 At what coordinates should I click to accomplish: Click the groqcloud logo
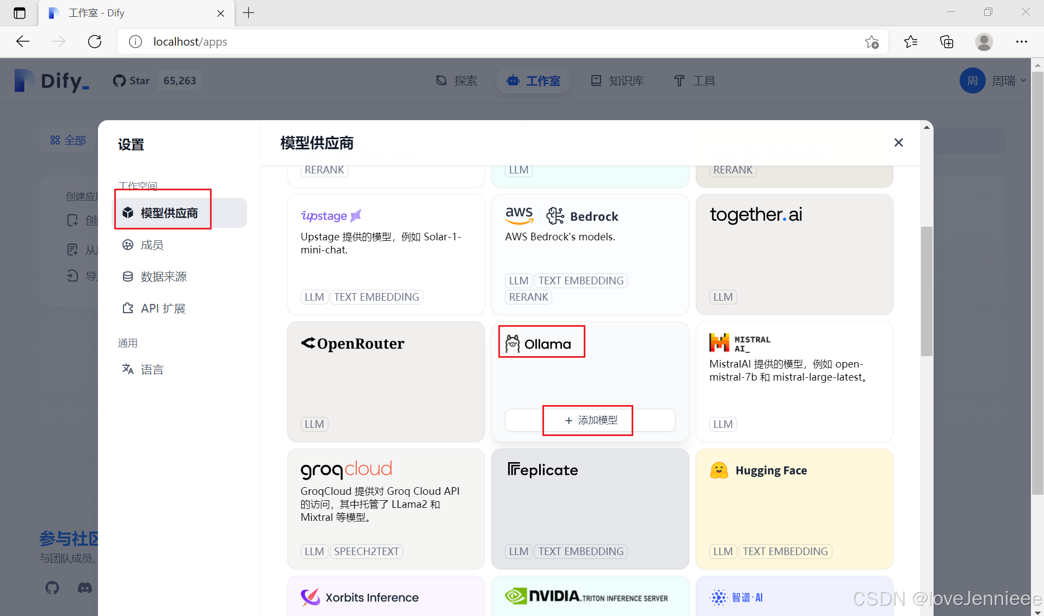346,470
